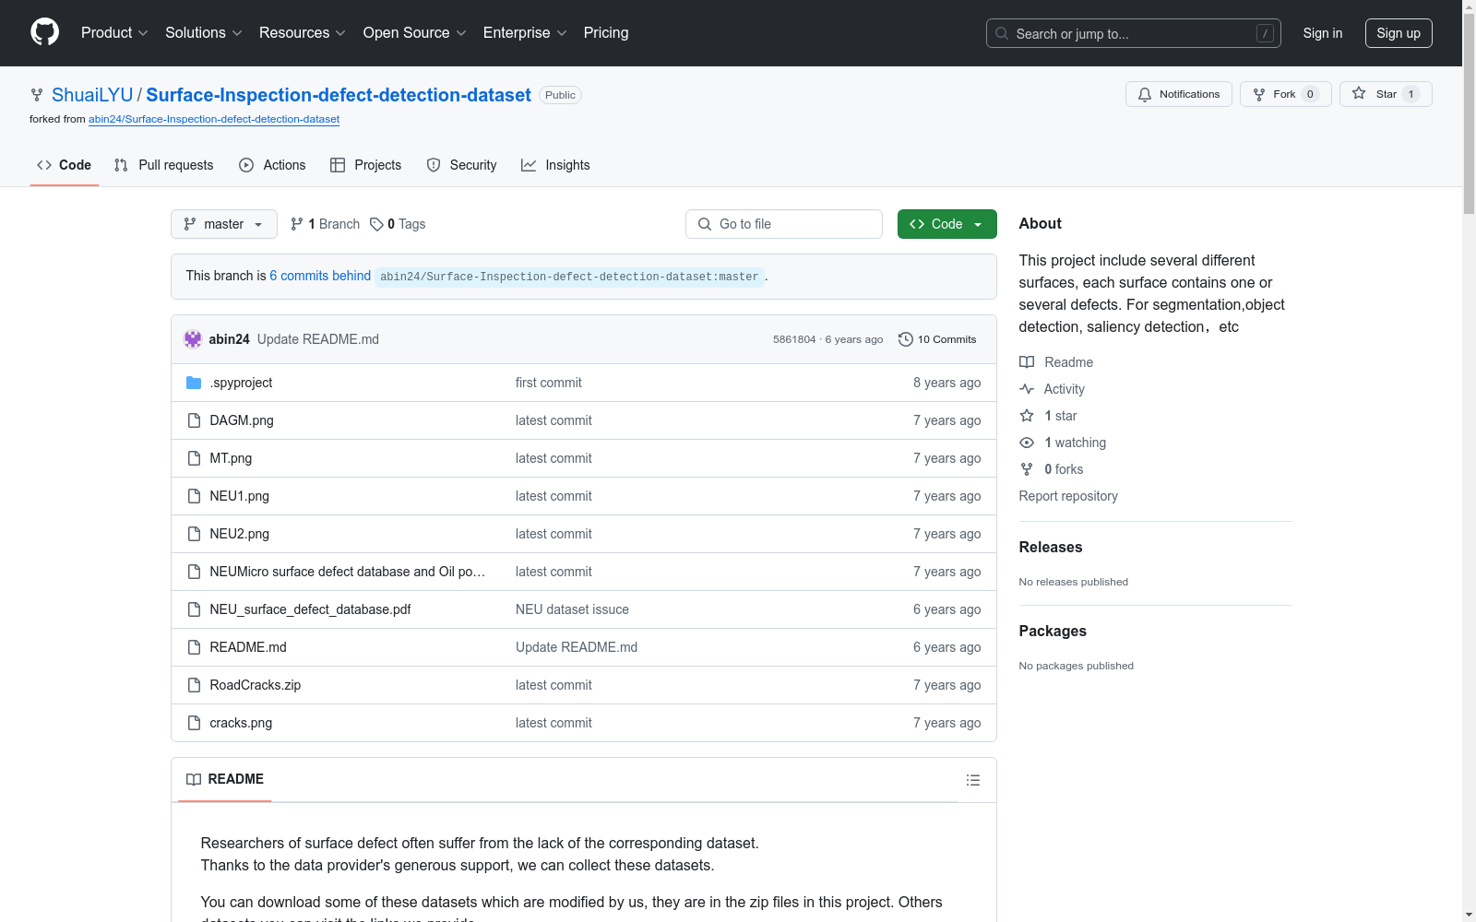View the 1 Branch link
This screenshot has width=1476, height=922.
pos(325,224)
